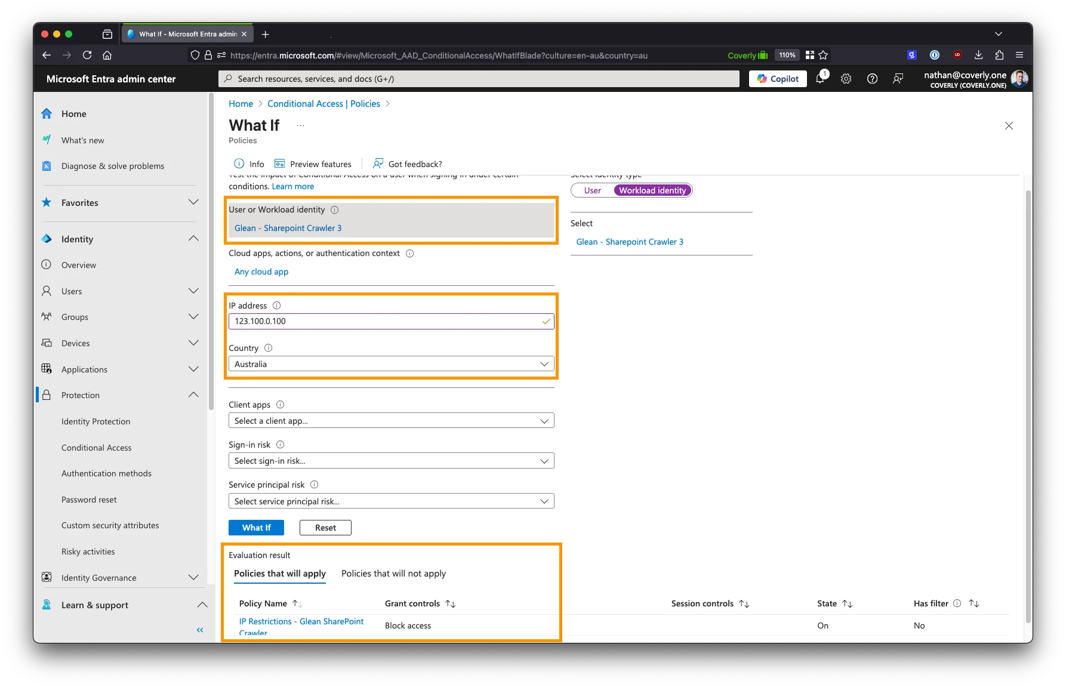Open browser extensions puzzle icon
1066x687 pixels.
(x=999, y=55)
